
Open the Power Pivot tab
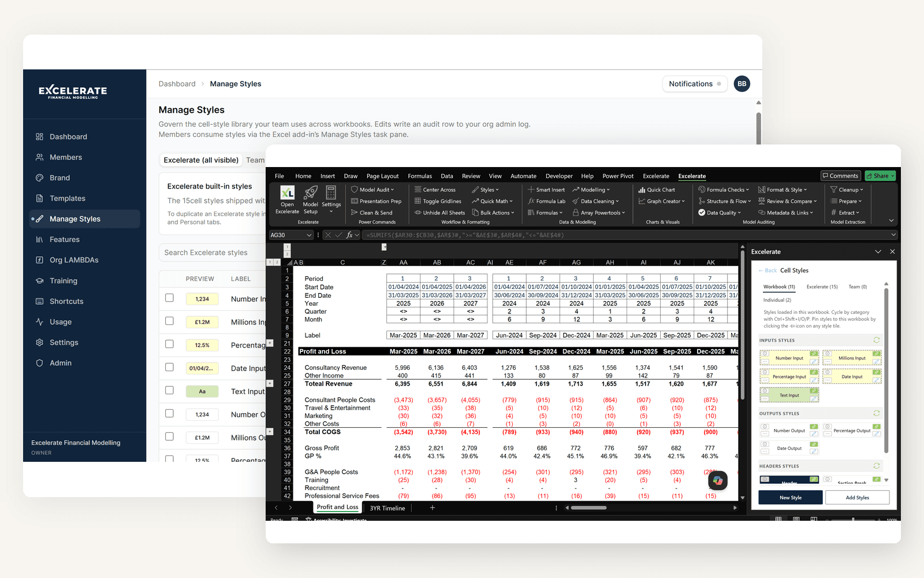[x=618, y=176]
